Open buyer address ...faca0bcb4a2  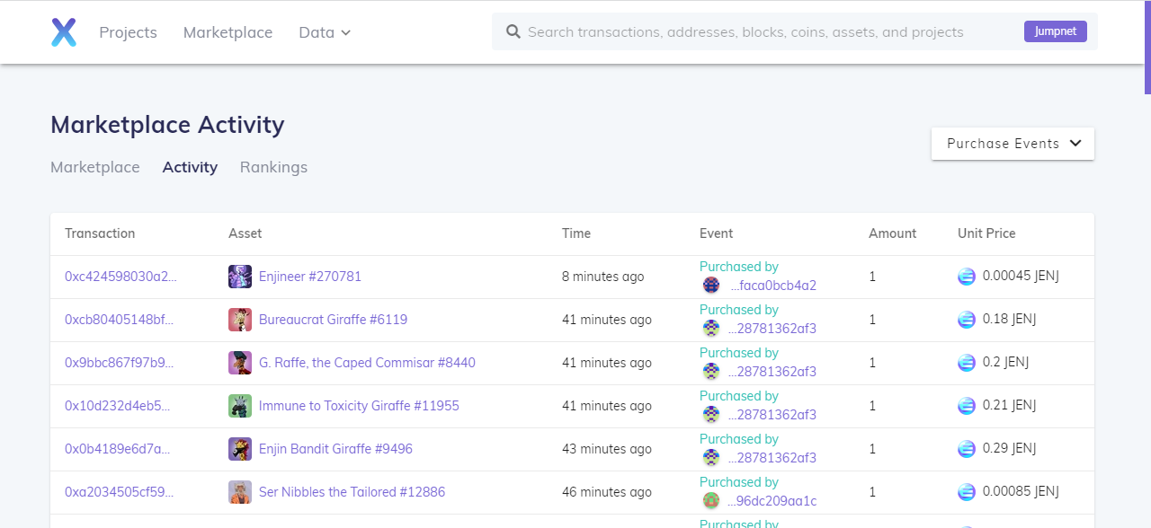772,286
